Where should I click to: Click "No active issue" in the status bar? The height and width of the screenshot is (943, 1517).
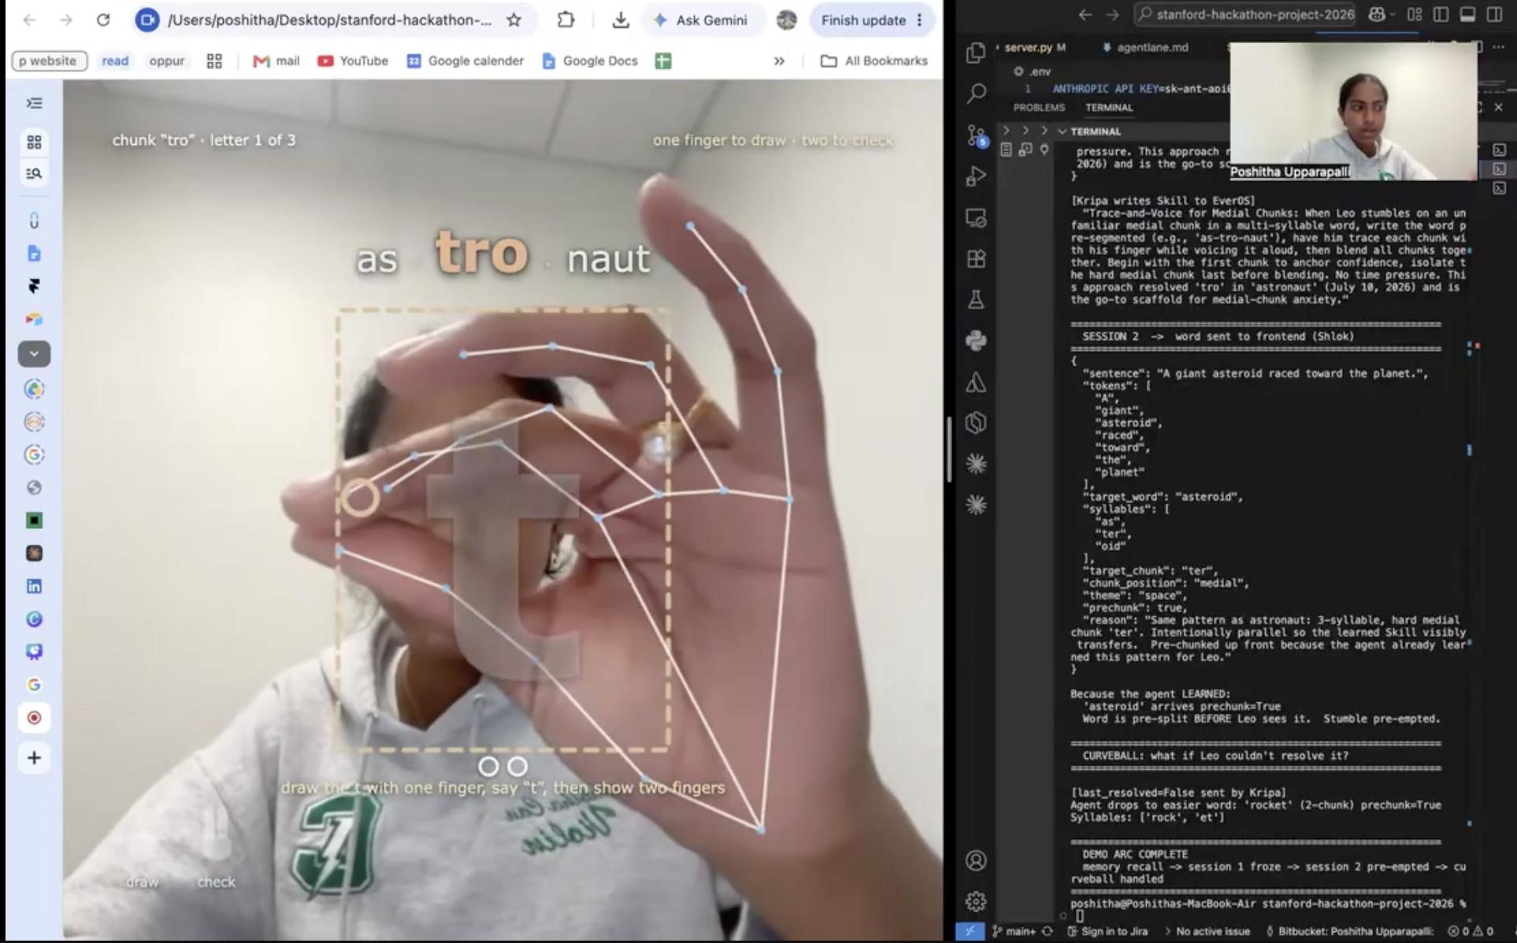tap(1206, 931)
